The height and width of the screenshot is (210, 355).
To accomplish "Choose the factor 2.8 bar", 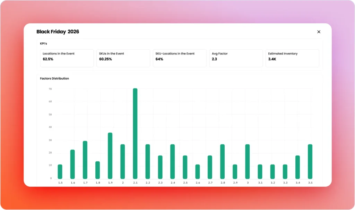I will point(223,161).
